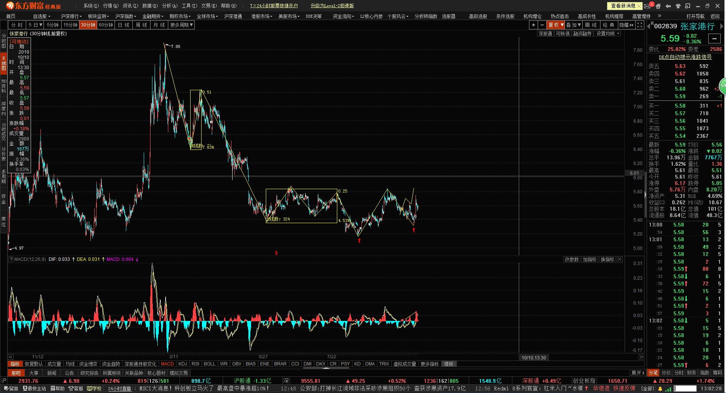Switch chart period to 5分钟
This screenshot has width=726, height=393.
click(x=53, y=25)
